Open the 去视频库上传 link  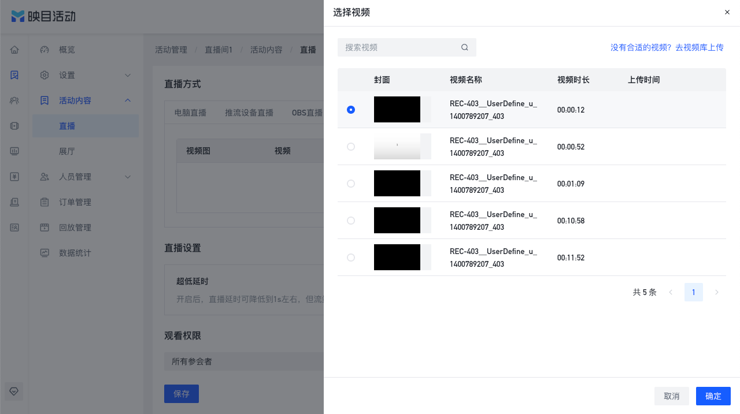[700, 47]
